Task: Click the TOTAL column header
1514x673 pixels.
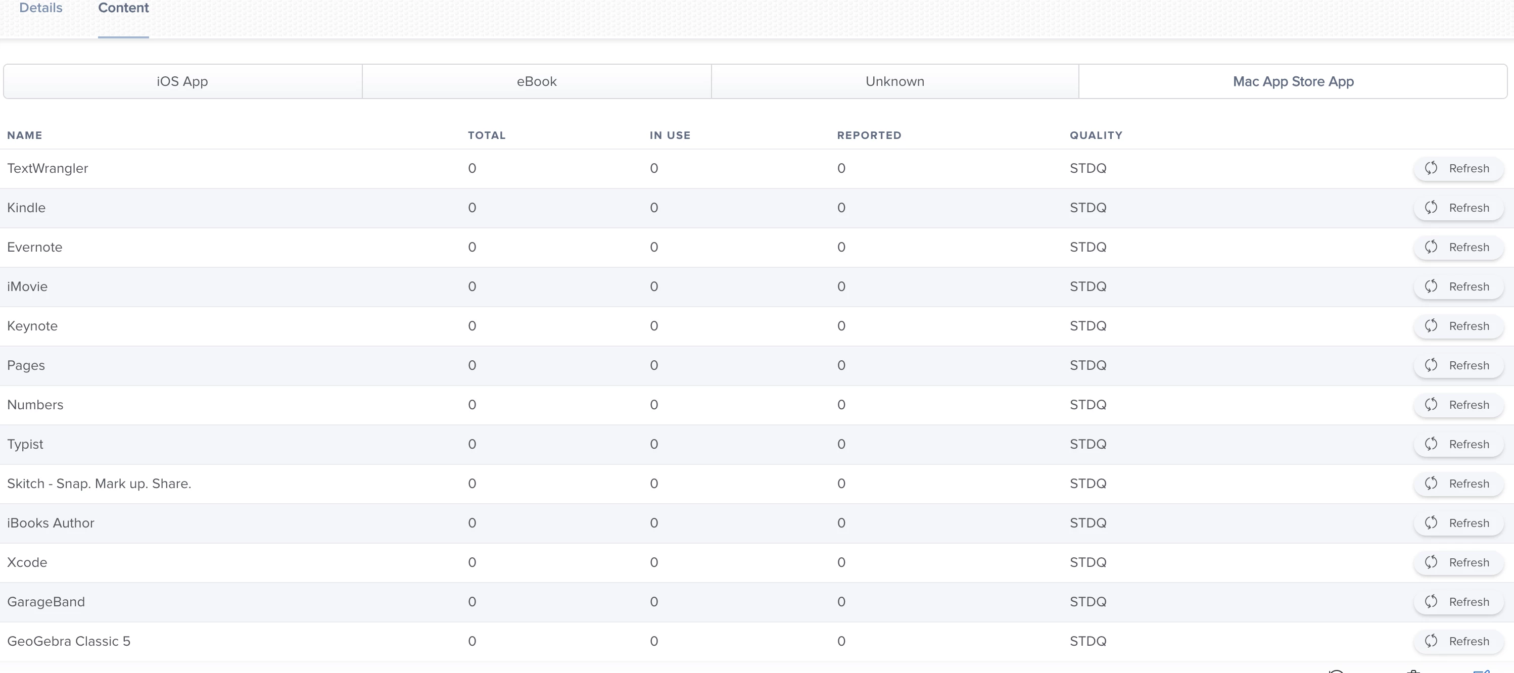Action: (487, 135)
